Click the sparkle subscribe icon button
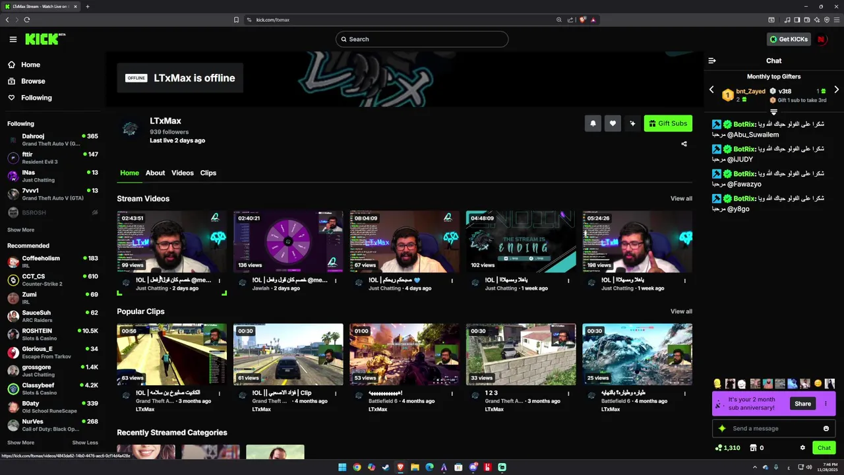844x475 pixels. click(632, 123)
